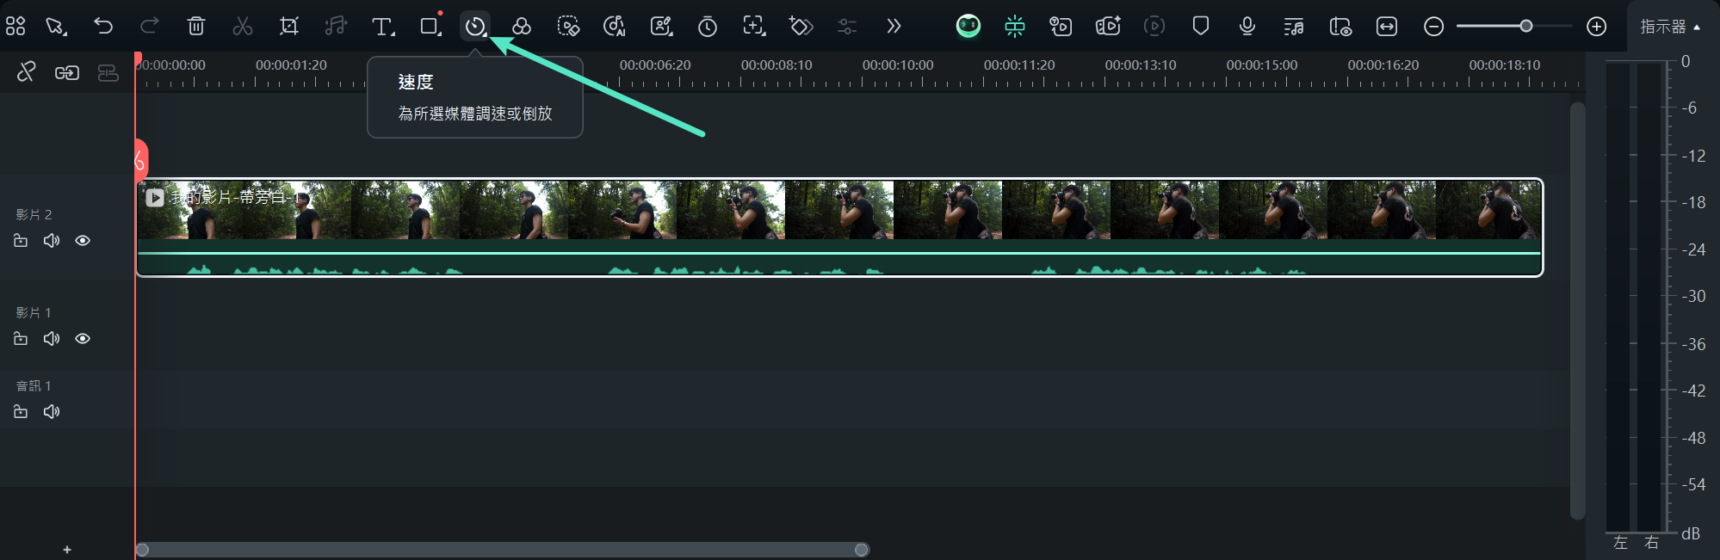Mute the 影片 1 track audio

tap(52, 339)
